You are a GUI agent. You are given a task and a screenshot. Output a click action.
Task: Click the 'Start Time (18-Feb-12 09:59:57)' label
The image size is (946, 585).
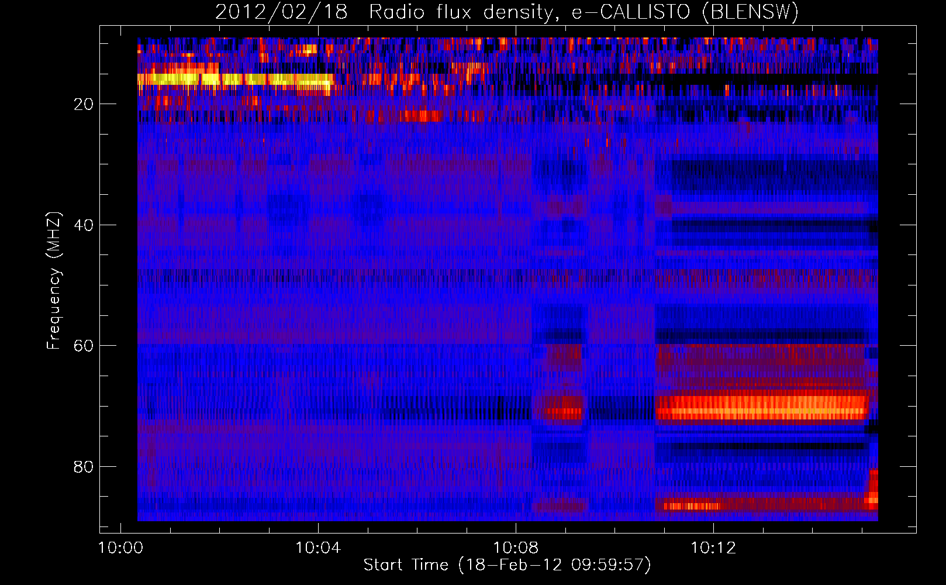click(507, 565)
